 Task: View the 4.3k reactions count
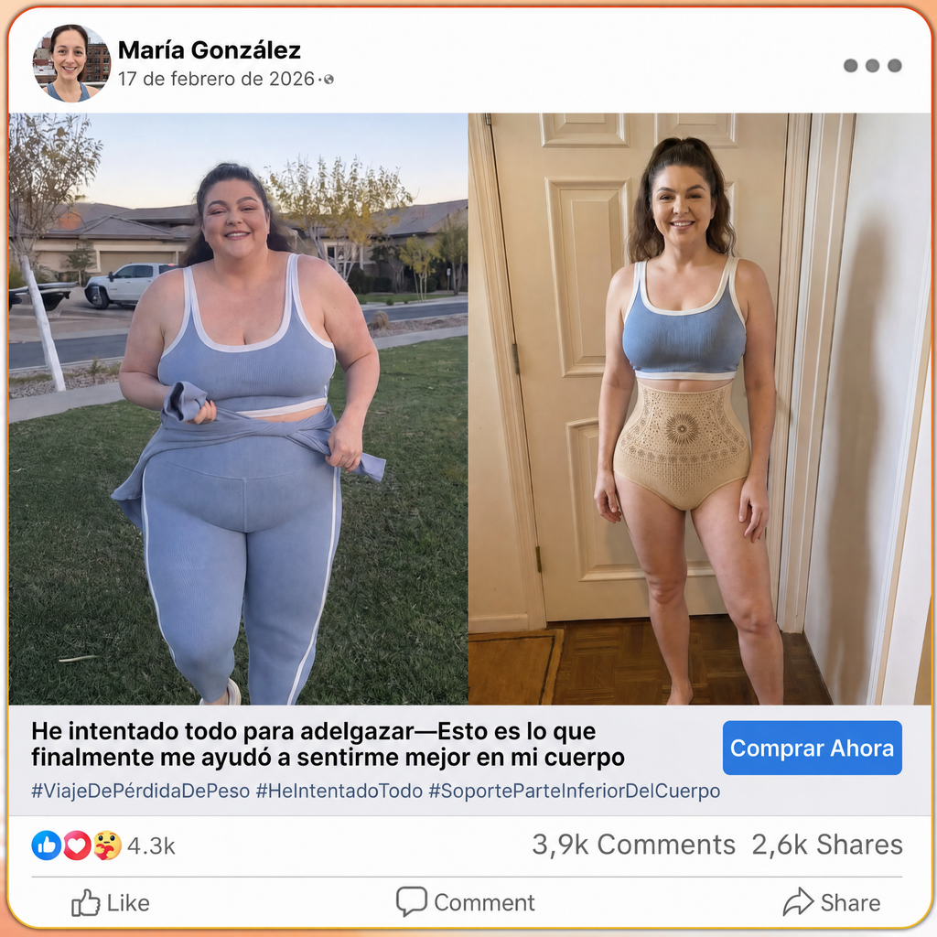point(151,846)
